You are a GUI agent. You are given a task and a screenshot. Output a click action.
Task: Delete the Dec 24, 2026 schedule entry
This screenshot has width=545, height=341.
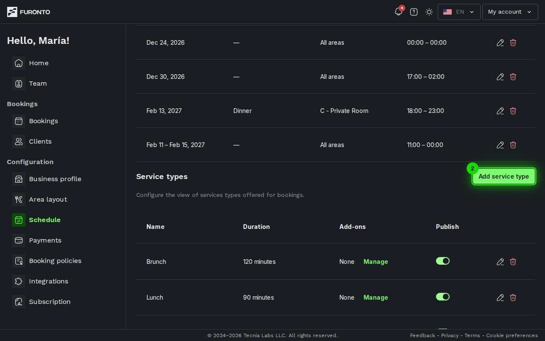(x=513, y=43)
